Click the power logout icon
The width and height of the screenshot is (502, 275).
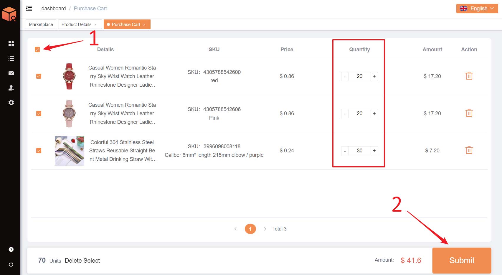11,264
